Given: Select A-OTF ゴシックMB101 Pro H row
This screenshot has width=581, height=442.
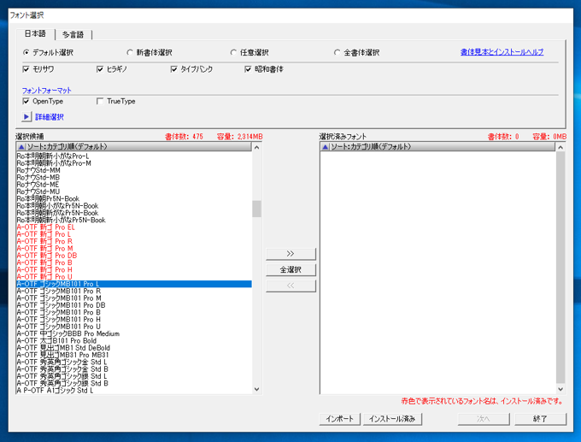Looking at the screenshot, I should (x=134, y=319).
